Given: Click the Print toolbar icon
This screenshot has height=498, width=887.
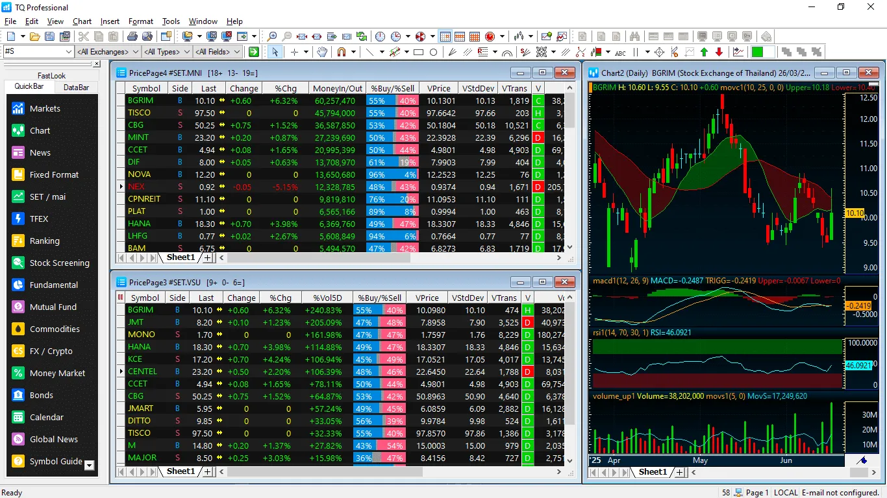Looking at the screenshot, I should 132,36.
